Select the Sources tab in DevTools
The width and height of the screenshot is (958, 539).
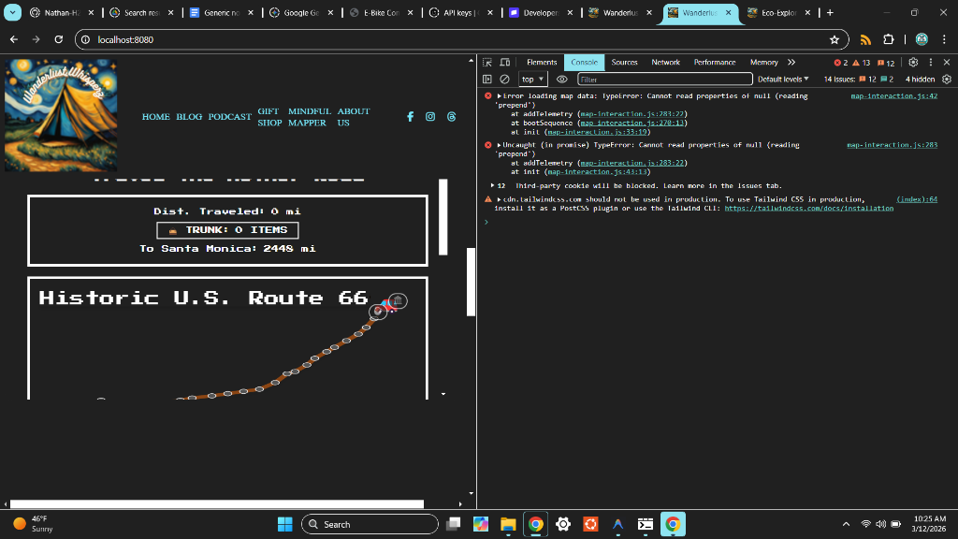[624, 63]
